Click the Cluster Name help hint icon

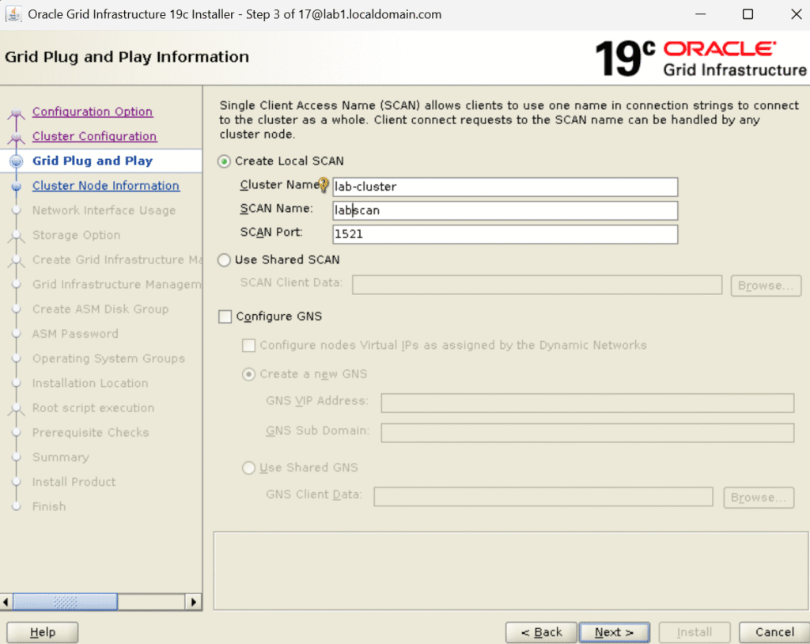click(x=324, y=184)
